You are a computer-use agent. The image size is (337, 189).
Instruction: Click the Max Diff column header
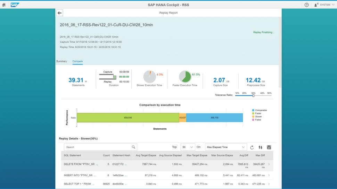pyautogui.click(x=260, y=155)
